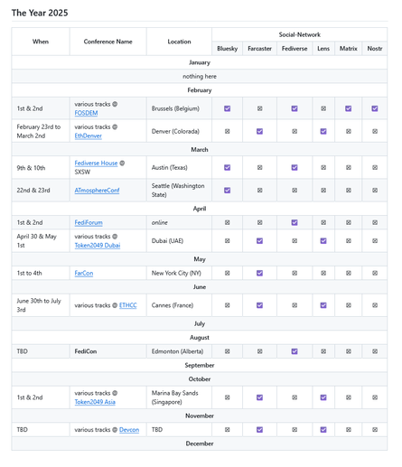
Task: Click the When column header
Action: tap(41, 42)
